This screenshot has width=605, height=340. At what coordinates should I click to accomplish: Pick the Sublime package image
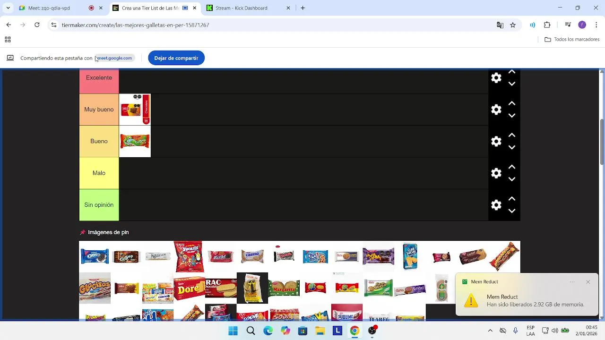click(x=347, y=313)
